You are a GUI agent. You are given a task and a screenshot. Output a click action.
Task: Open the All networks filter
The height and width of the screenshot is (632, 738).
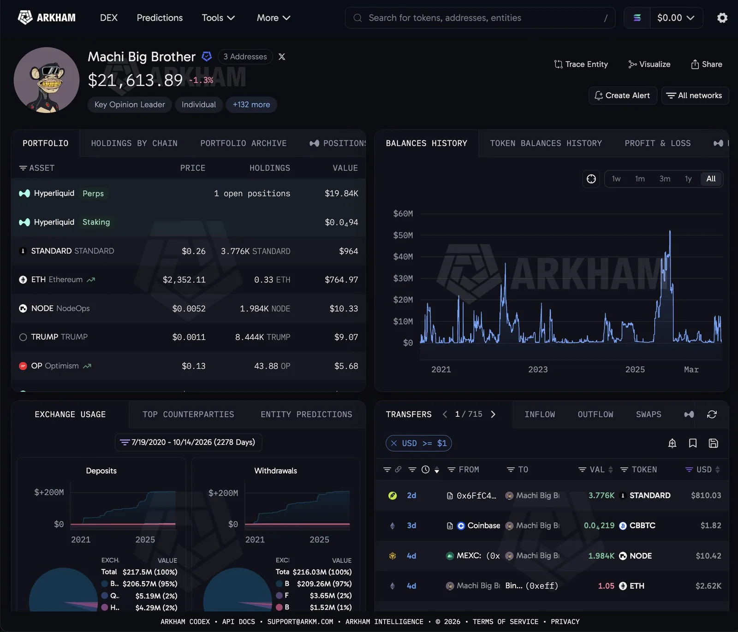(695, 95)
